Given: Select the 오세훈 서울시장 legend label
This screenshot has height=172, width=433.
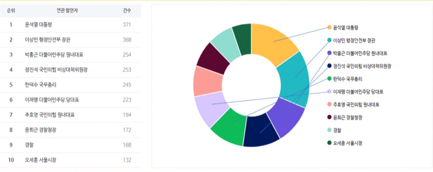Looking at the screenshot, I should click(x=347, y=143).
